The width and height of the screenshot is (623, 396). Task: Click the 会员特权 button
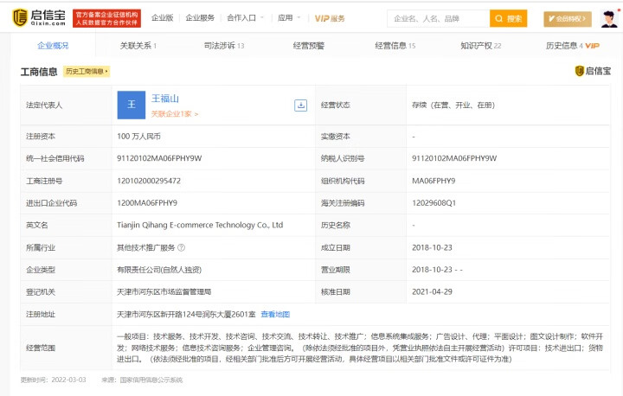coord(568,19)
